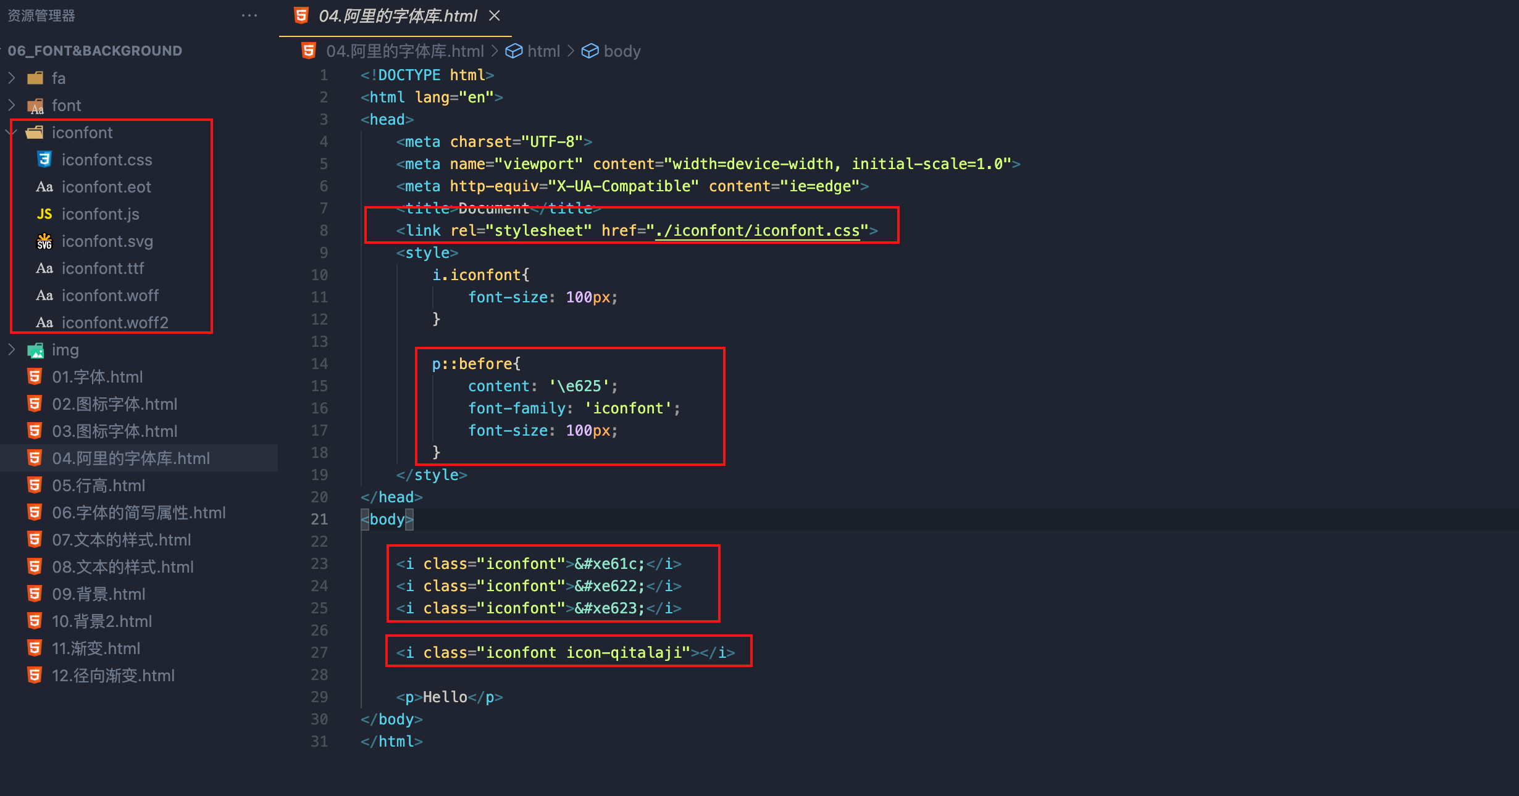The width and height of the screenshot is (1519, 796).
Task: Click the icon-qitalaji class name
Action: [624, 653]
